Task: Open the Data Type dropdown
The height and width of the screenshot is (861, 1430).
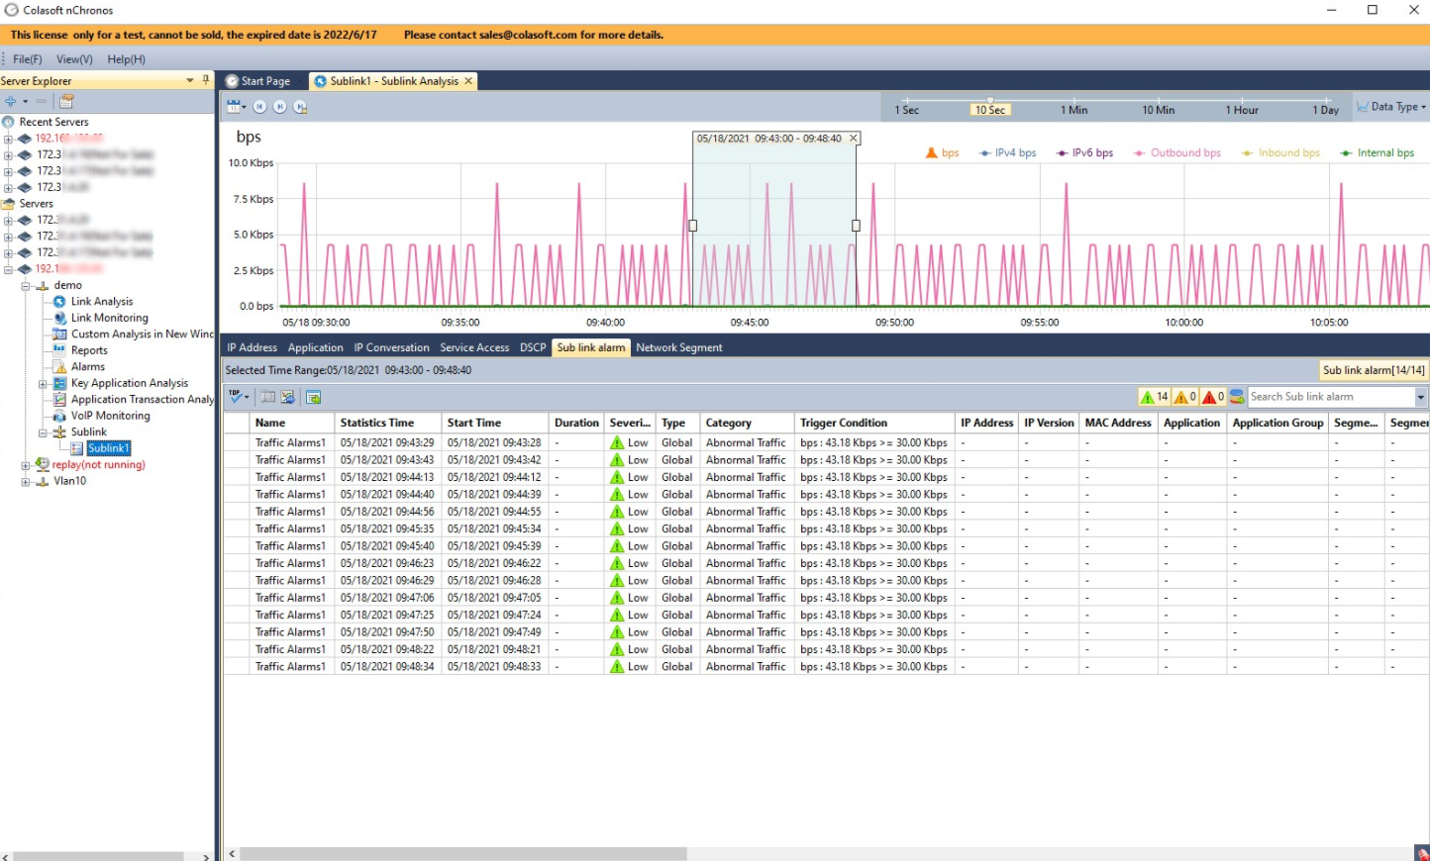Action: point(1391,107)
